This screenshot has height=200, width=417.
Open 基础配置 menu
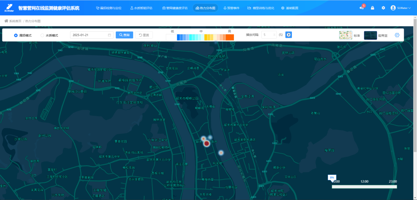pos(290,8)
